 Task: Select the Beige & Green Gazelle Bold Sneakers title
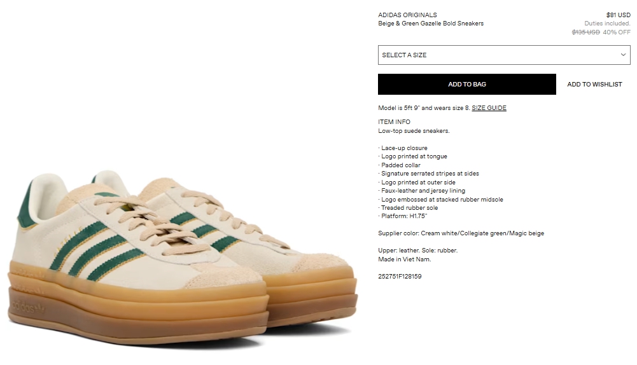pyautogui.click(x=431, y=24)
